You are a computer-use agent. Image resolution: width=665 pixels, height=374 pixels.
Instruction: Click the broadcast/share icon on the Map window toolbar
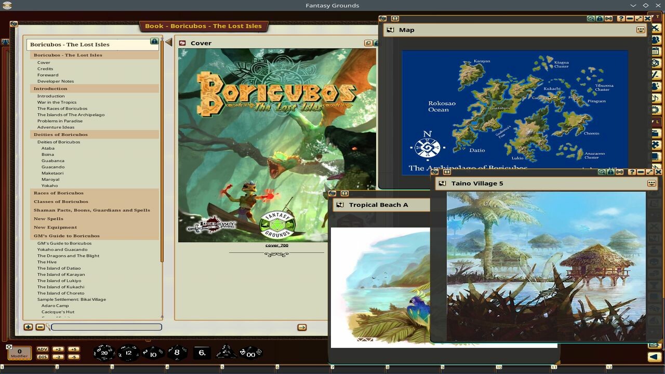(608, 19)
